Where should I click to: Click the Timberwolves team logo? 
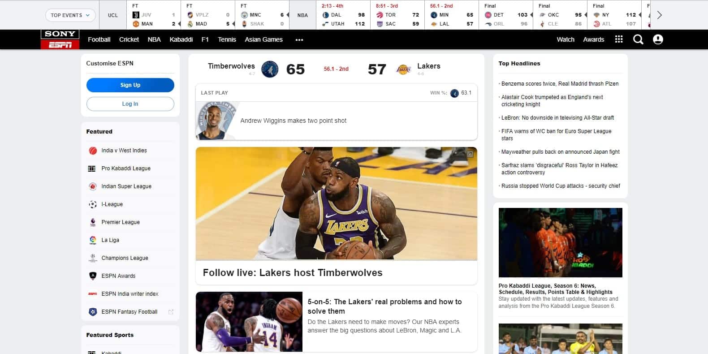pos(270,69)
